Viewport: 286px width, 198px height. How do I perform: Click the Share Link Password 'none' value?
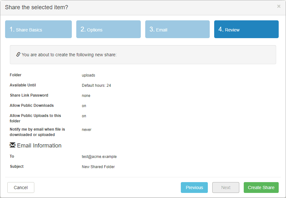(x=86, y=96)
